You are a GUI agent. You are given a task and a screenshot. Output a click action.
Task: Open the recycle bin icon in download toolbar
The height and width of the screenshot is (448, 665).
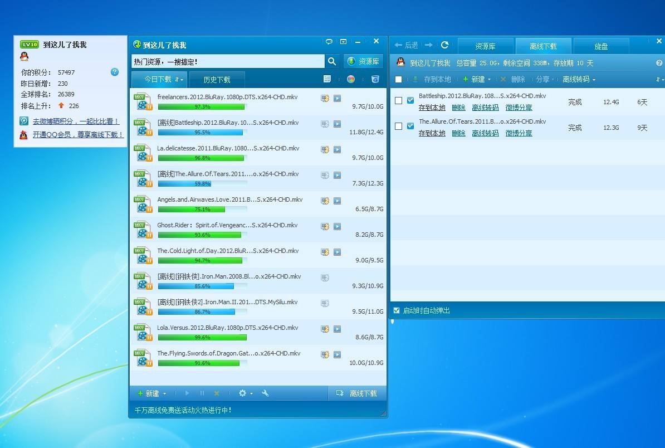tap(375, 79)
